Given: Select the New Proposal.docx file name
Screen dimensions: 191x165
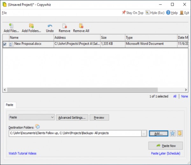Looking at the screenshot, I should coord(28,44).
